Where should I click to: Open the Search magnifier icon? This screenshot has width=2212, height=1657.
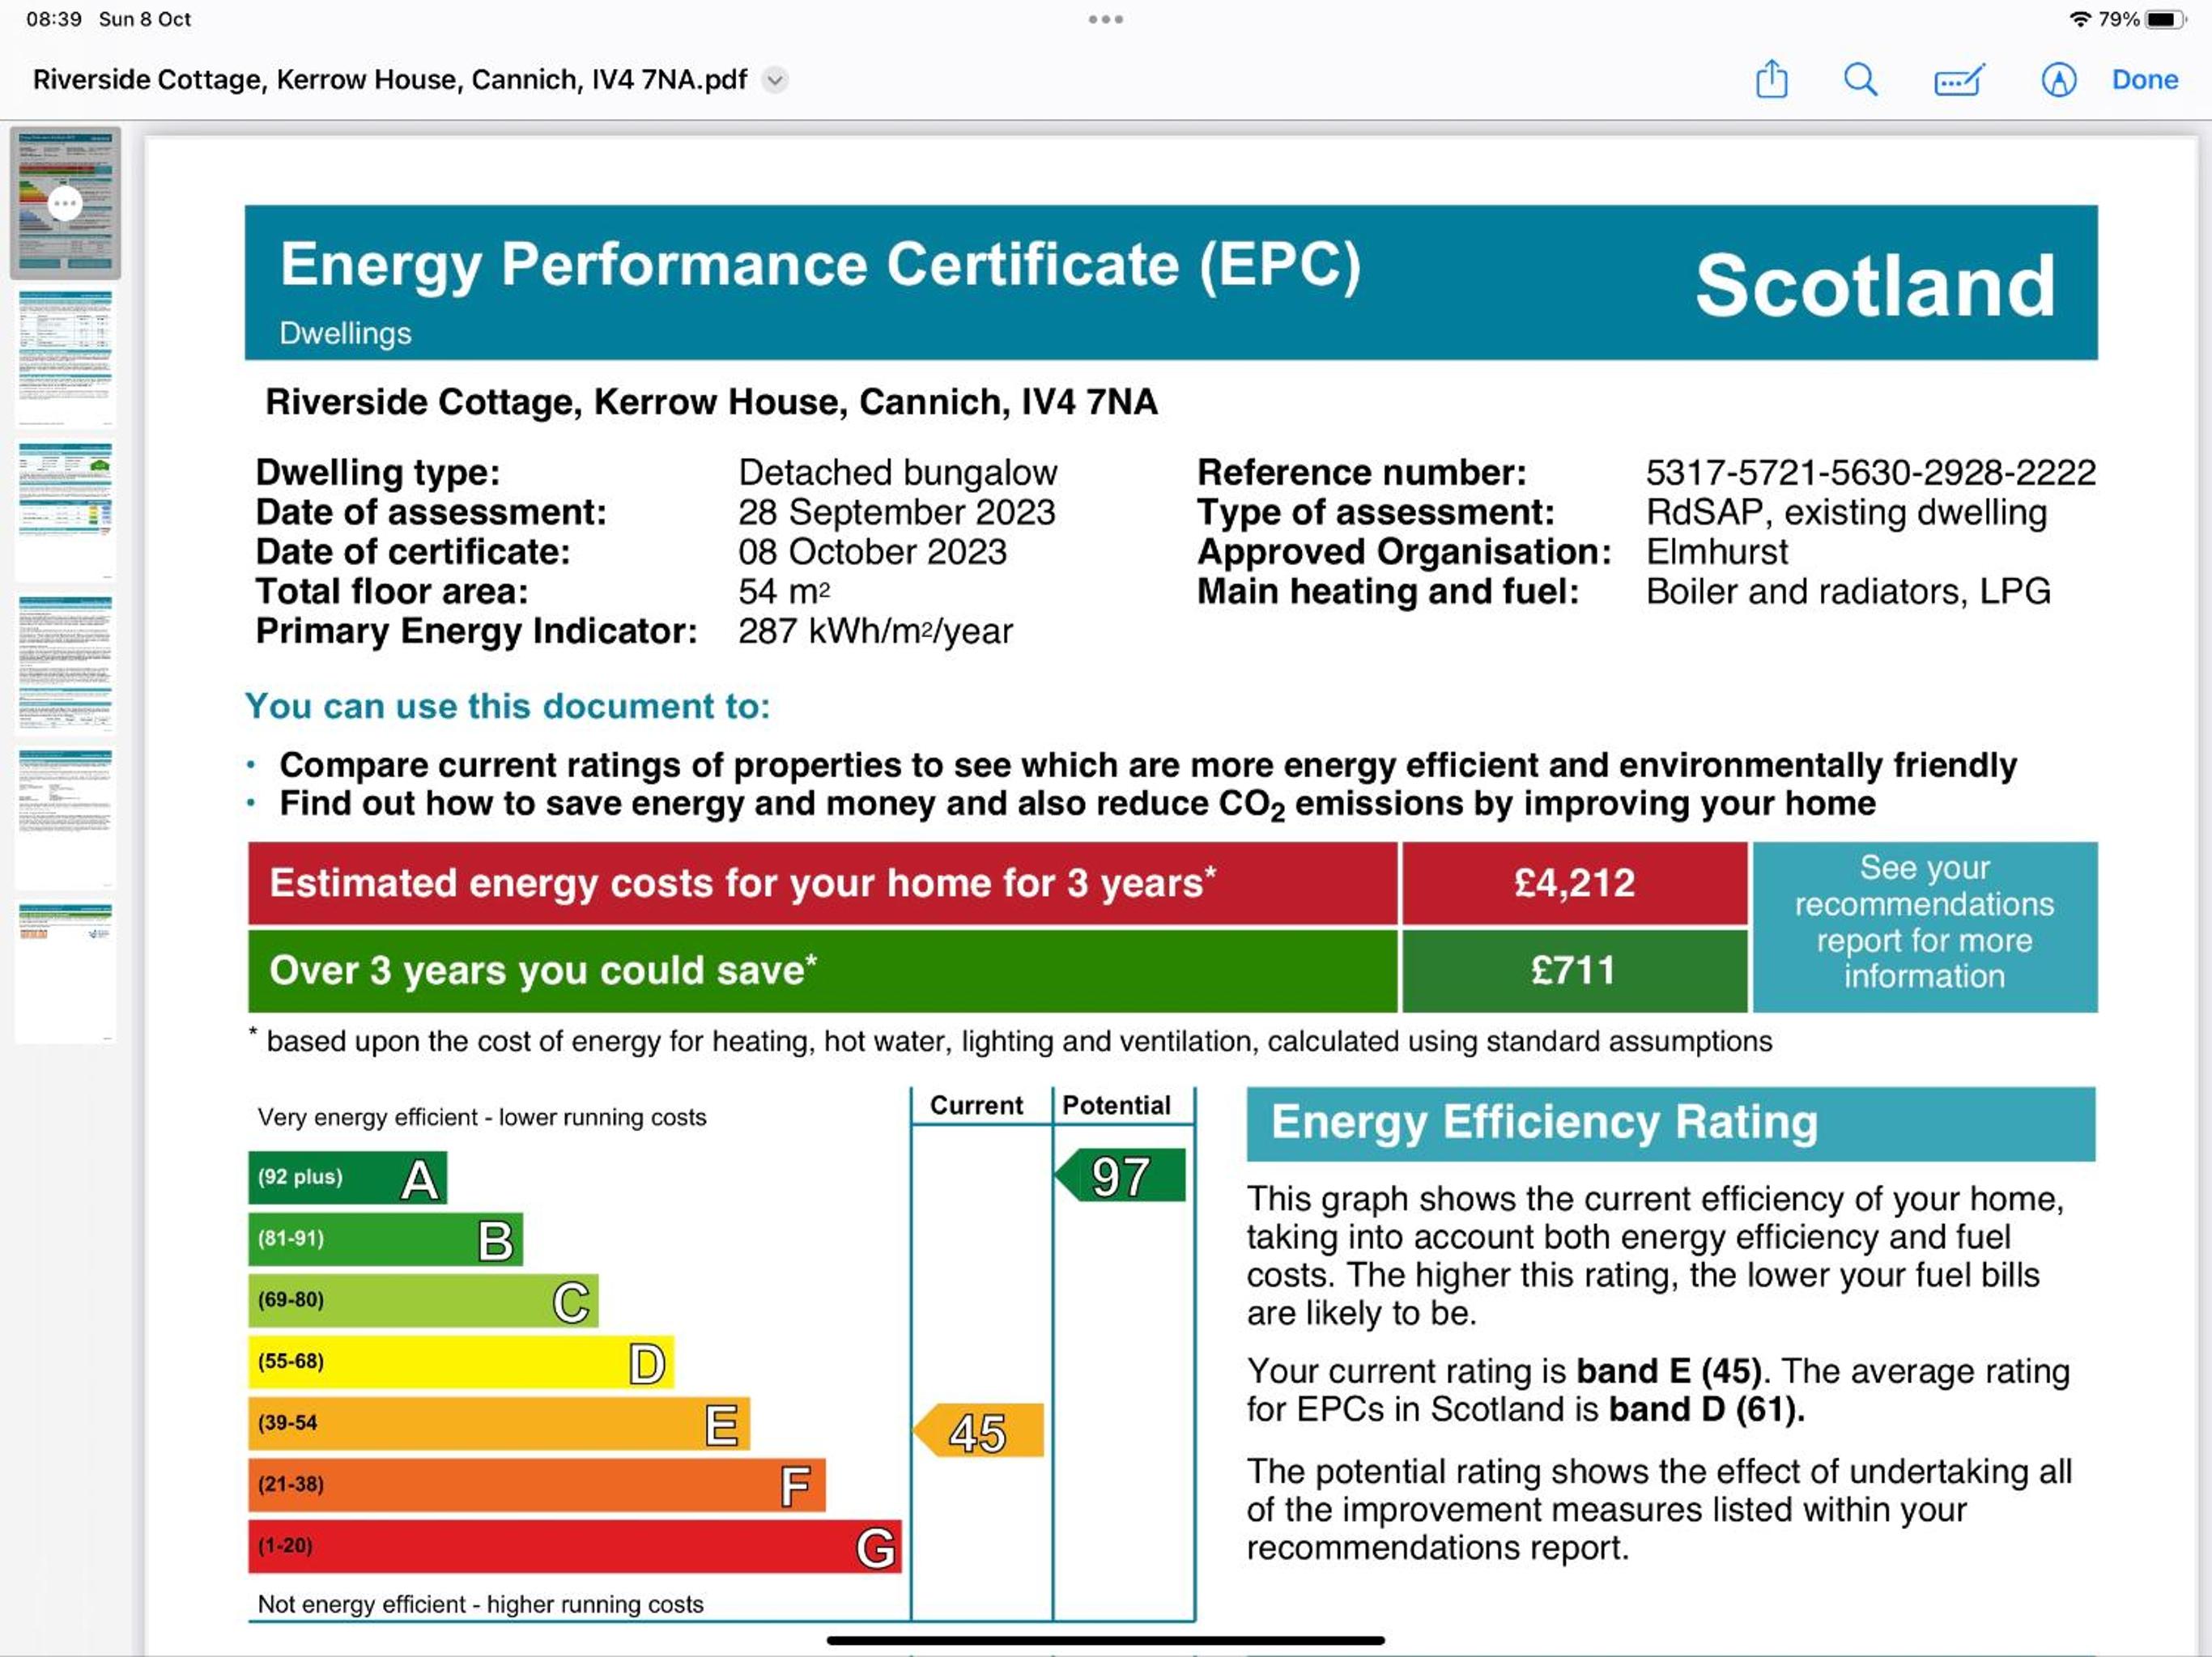click(1860, 79)
